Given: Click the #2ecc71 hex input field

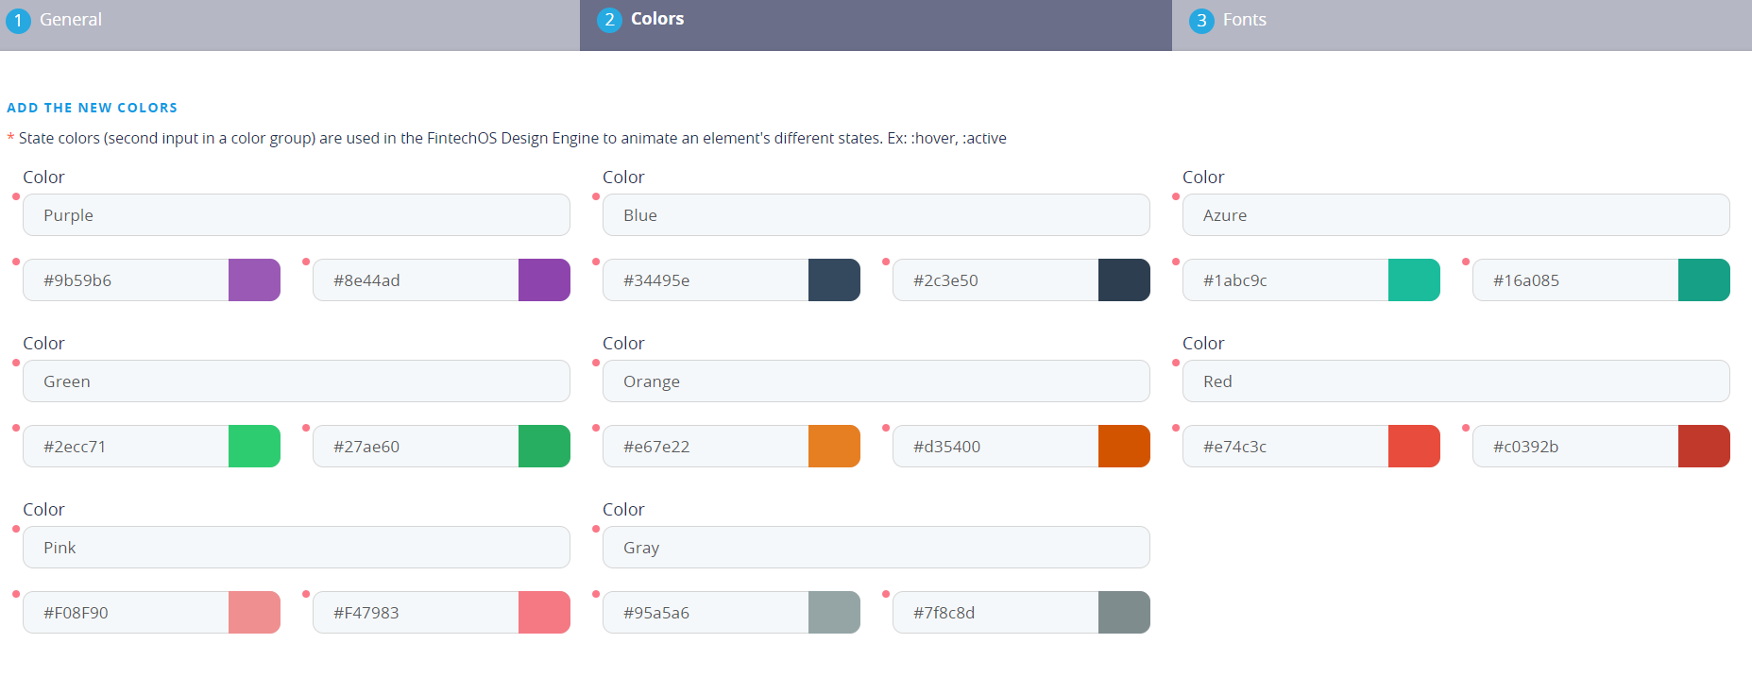Looking at the screenshot, I should point(126,447).
